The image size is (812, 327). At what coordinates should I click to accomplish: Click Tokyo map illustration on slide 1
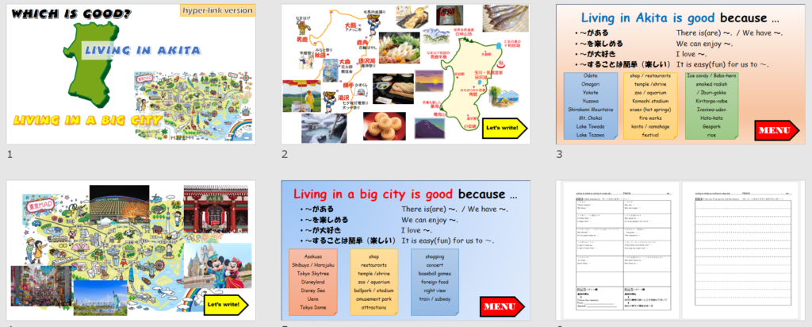pos(193,107)
